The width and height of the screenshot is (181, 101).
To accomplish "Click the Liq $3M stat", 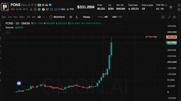I will pyautogui.click(x=111, y=7).
